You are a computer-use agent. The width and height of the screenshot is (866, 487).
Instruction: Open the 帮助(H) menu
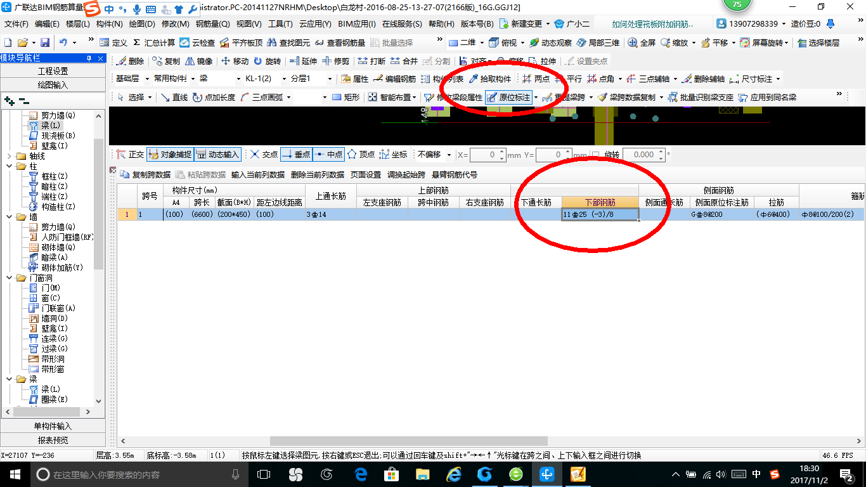coord(441,24)
